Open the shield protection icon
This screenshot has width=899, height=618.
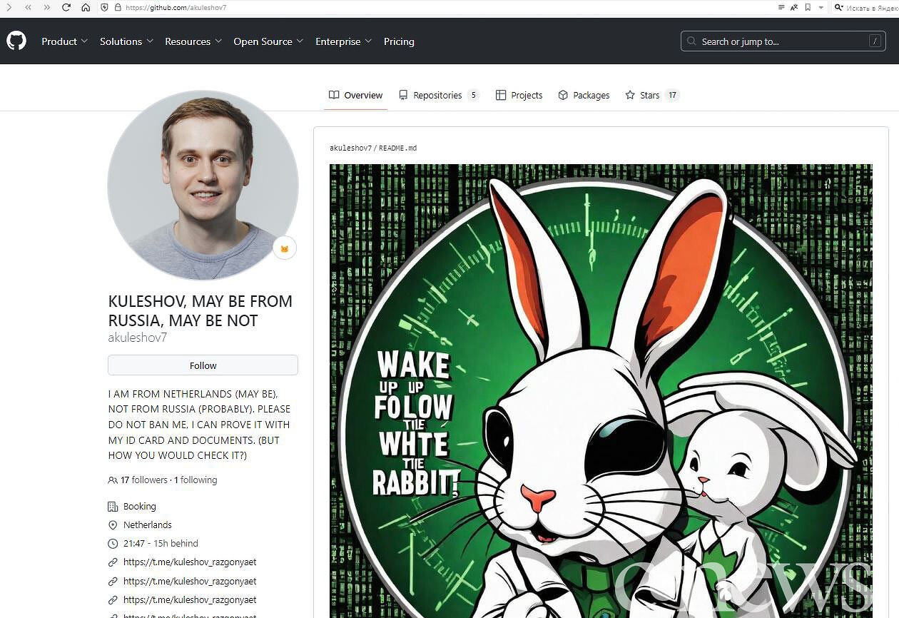pos(105,7)
